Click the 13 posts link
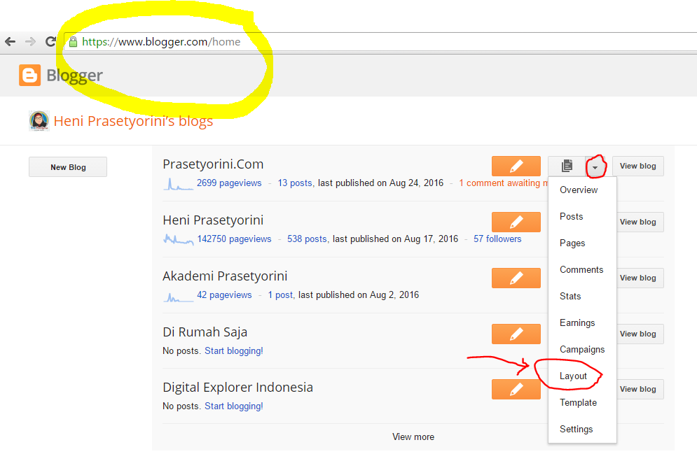 tap(295, 183)
